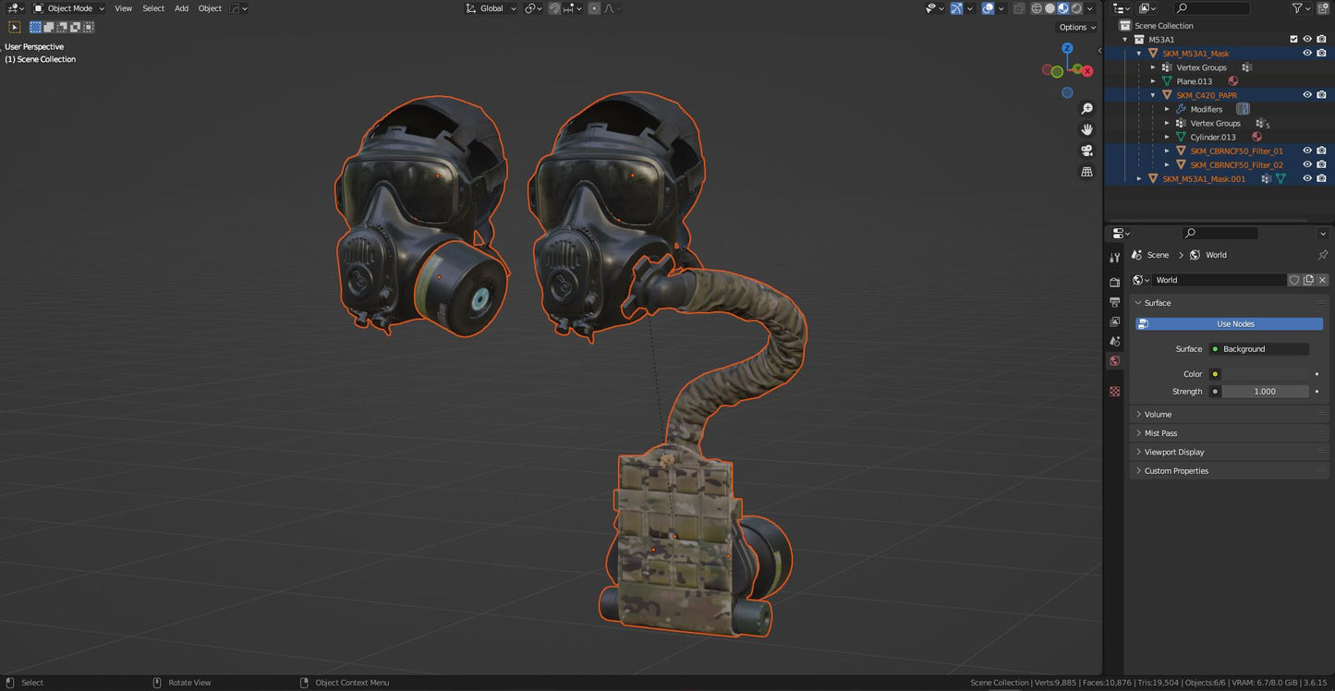The image size is (1335, 691).
Task: Expand the Volume panel
Action: point(1158,415)
